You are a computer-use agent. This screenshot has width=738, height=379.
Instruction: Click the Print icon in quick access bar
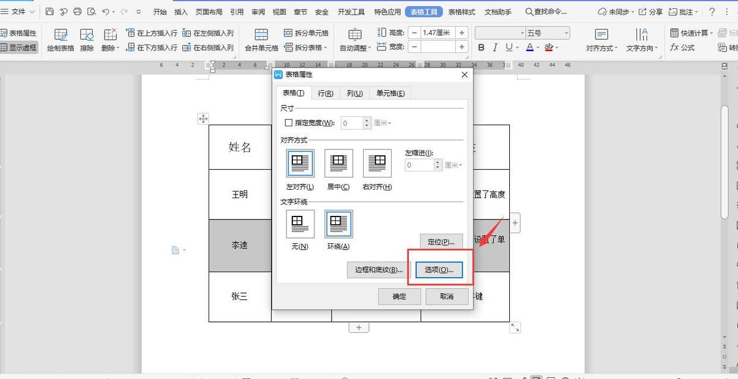coord(78,12)
